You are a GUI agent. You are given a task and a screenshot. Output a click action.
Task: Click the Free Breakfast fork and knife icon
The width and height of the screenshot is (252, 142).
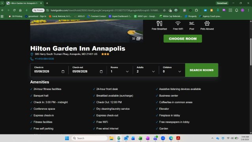pos(159,23)
